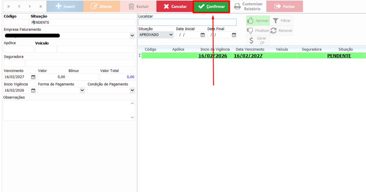Sort grid by Data Vencimento column header
The image size is (366, 192).
(250, 49)
